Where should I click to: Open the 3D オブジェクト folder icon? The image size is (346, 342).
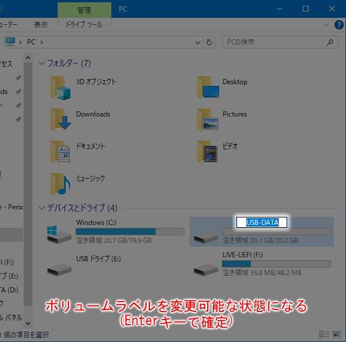(x=61, y=88)
